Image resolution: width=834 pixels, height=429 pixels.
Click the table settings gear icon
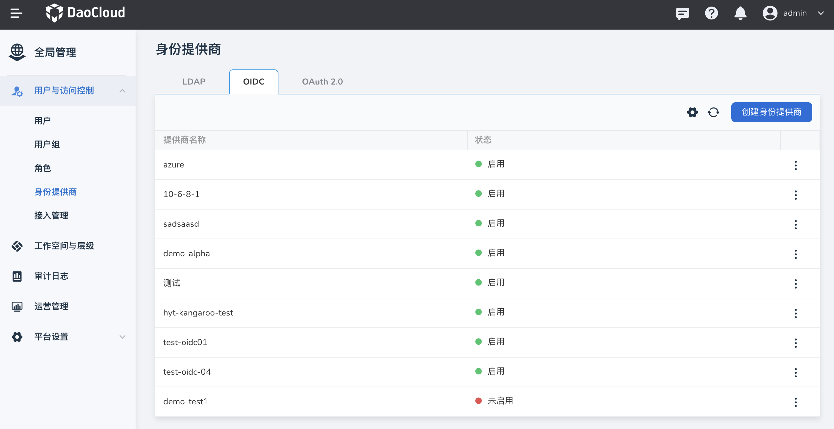pos(692,112)
